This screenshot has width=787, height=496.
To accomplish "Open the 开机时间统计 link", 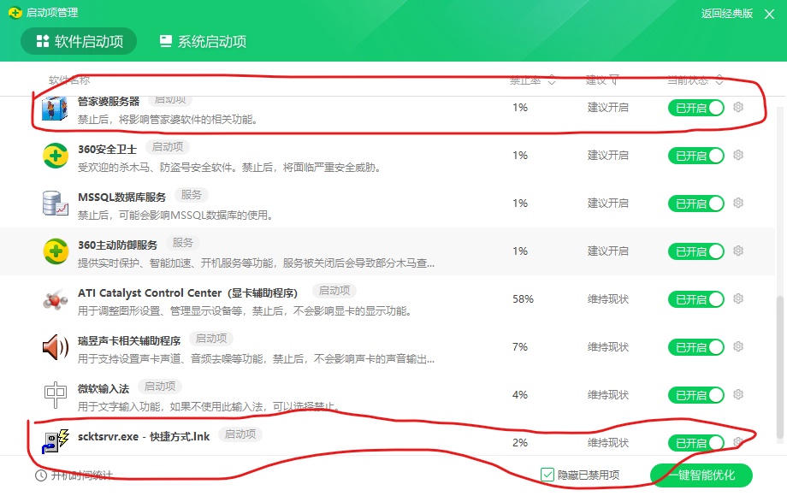I will coord(82,475).
